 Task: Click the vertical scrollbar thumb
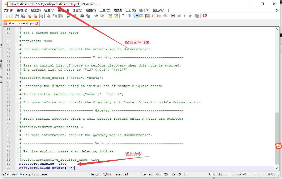click(277, 138)
